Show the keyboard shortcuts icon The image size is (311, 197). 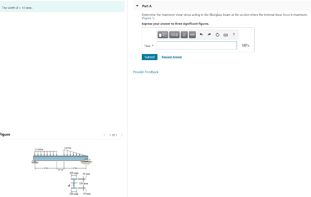point(226,35)
